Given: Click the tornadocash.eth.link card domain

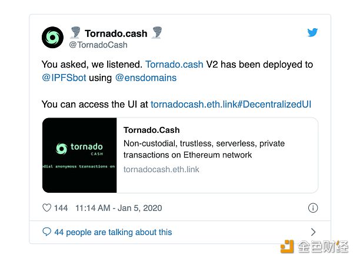Looking at the screenshot, I should pos(161,169).
